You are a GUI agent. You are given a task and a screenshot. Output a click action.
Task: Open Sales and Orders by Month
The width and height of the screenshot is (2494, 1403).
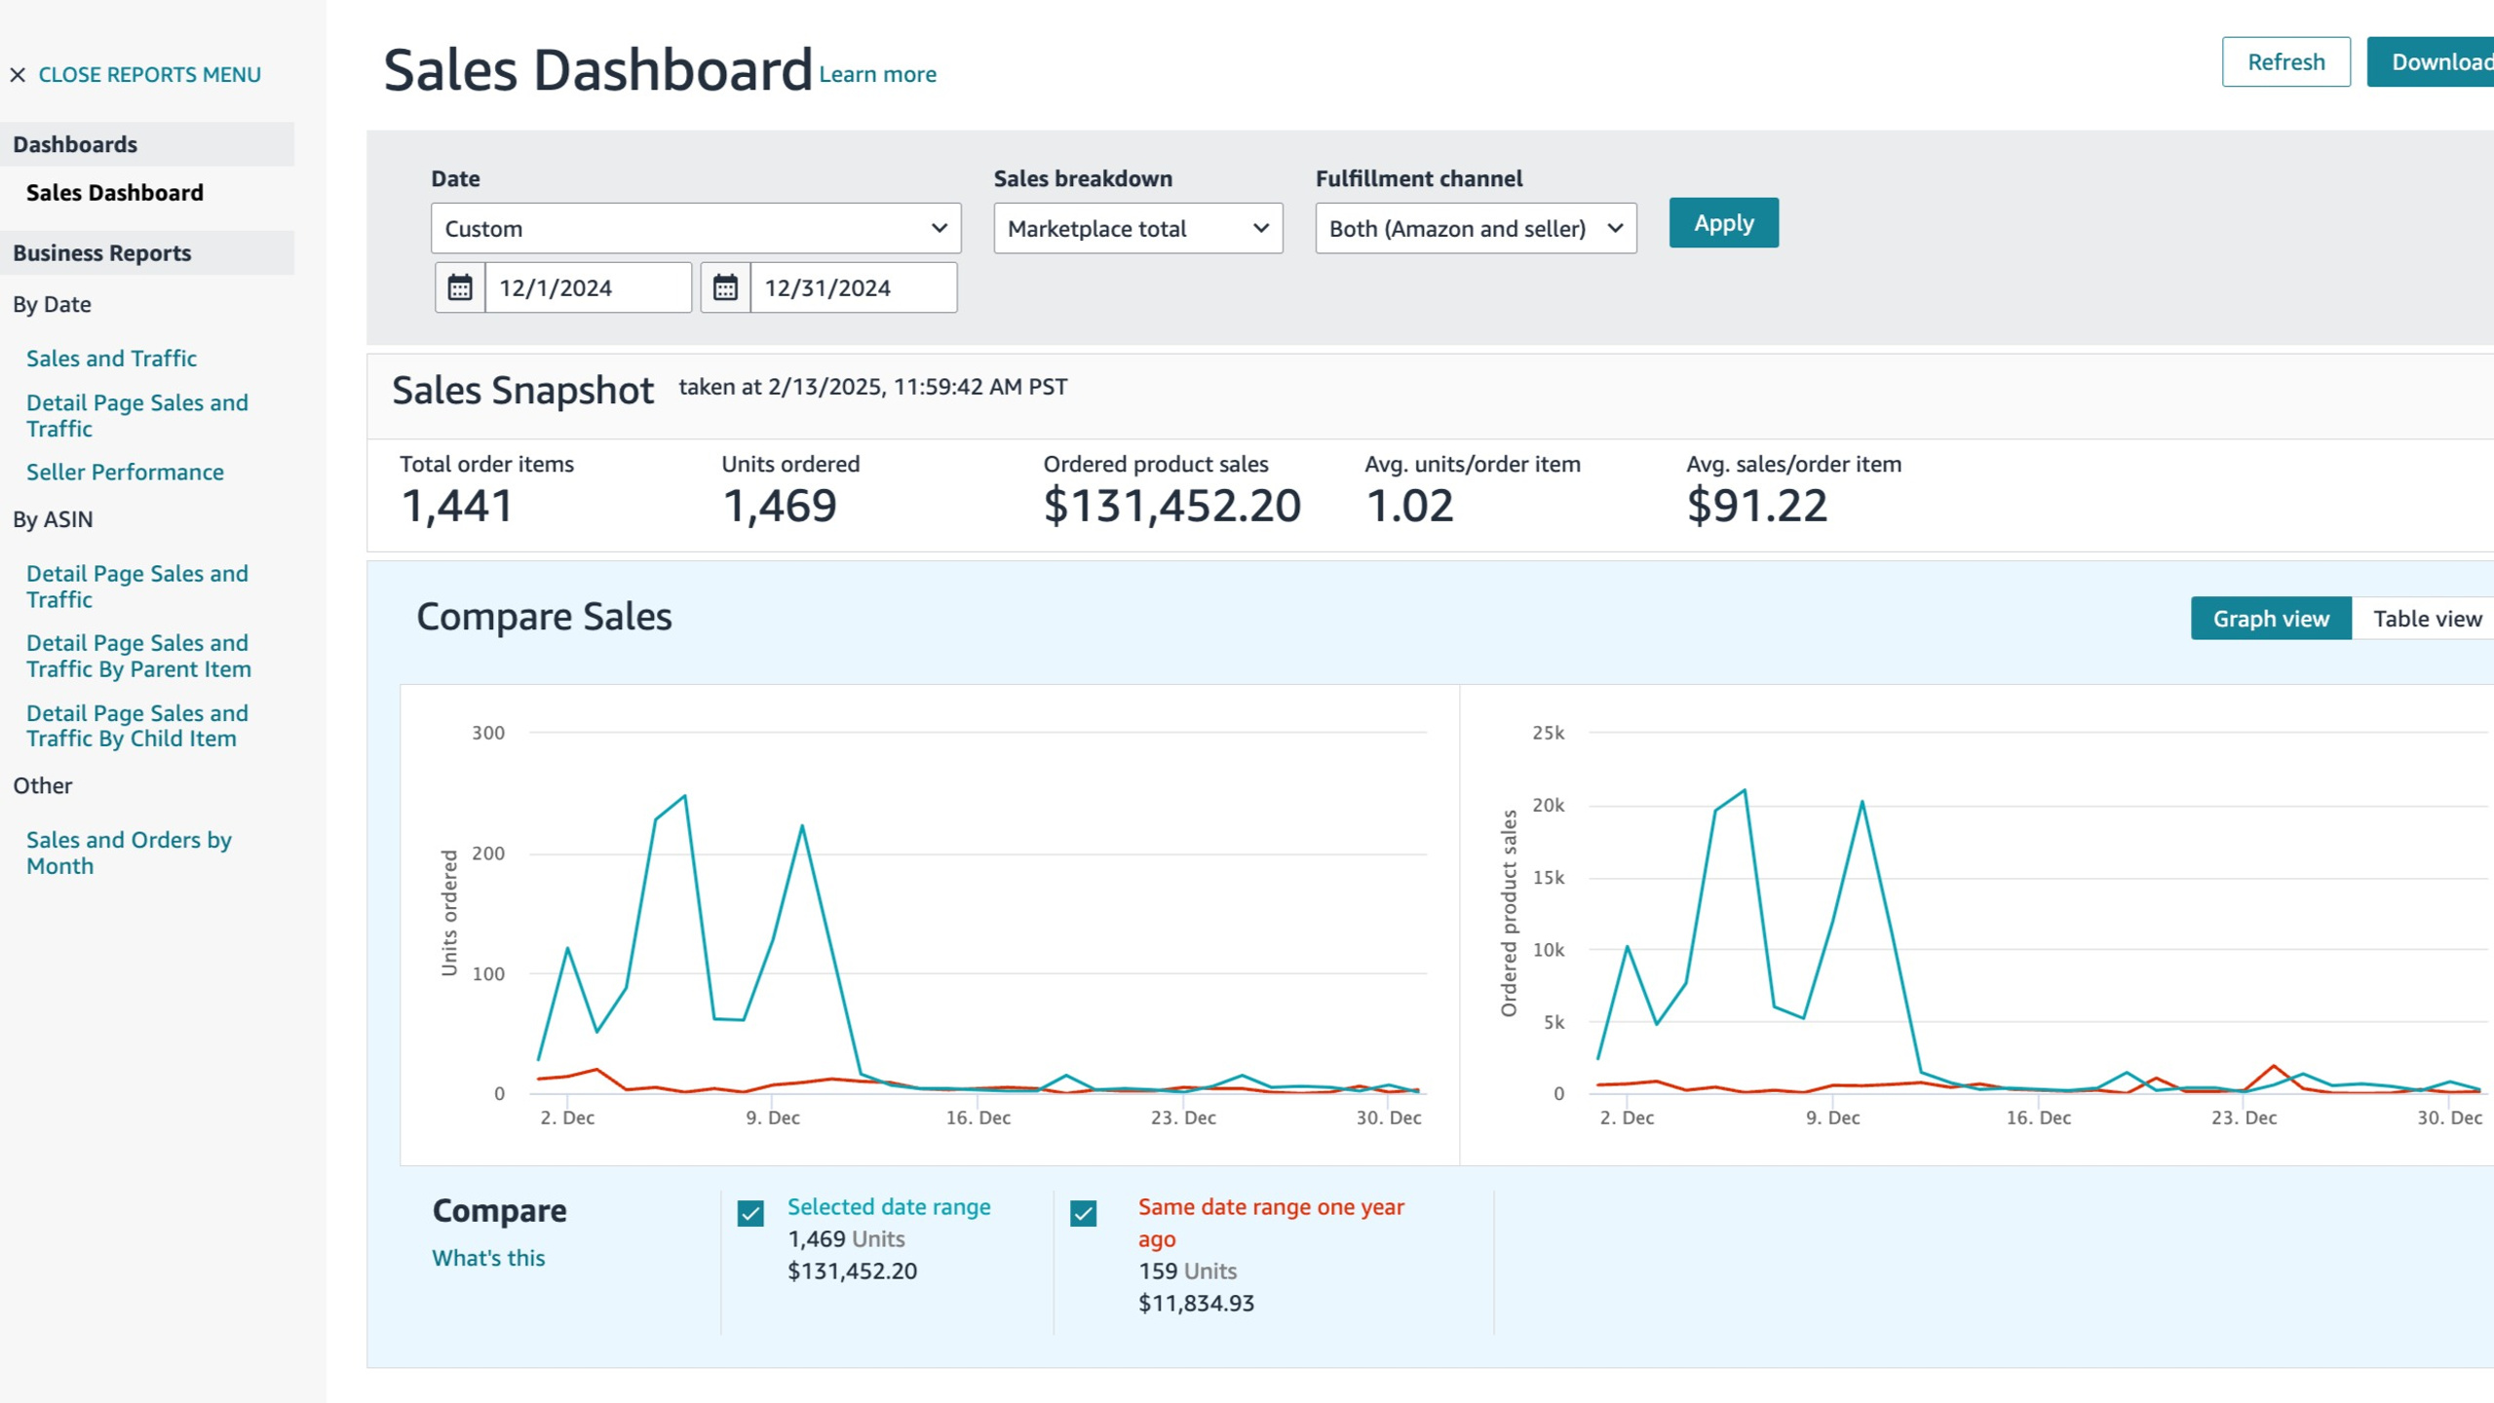point(129,853)
